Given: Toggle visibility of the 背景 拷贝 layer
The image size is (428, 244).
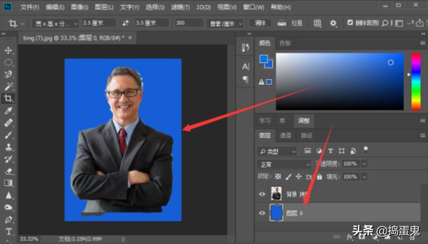Looking at the screenshot, I should [262, 194].
